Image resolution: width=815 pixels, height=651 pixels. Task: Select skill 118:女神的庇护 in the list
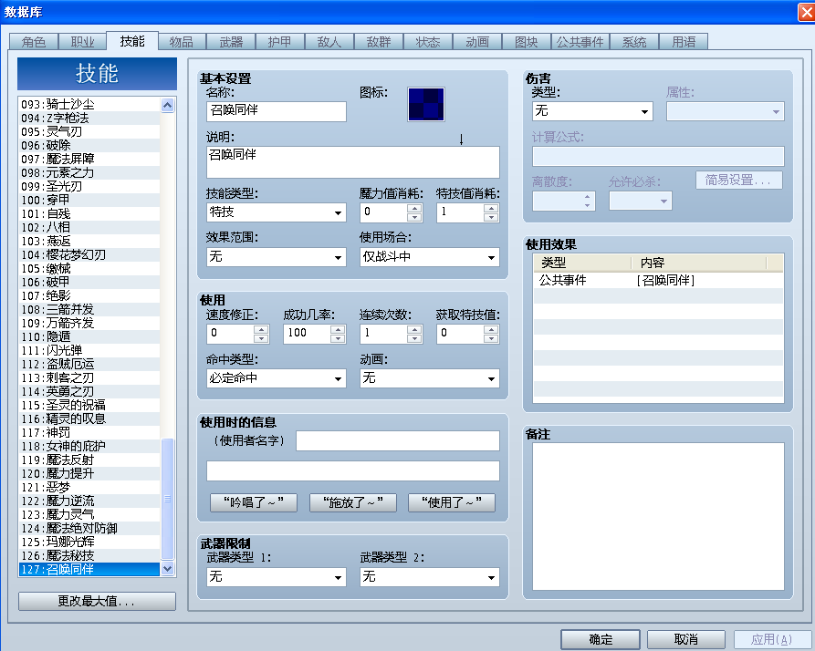(x=89, y=446)
